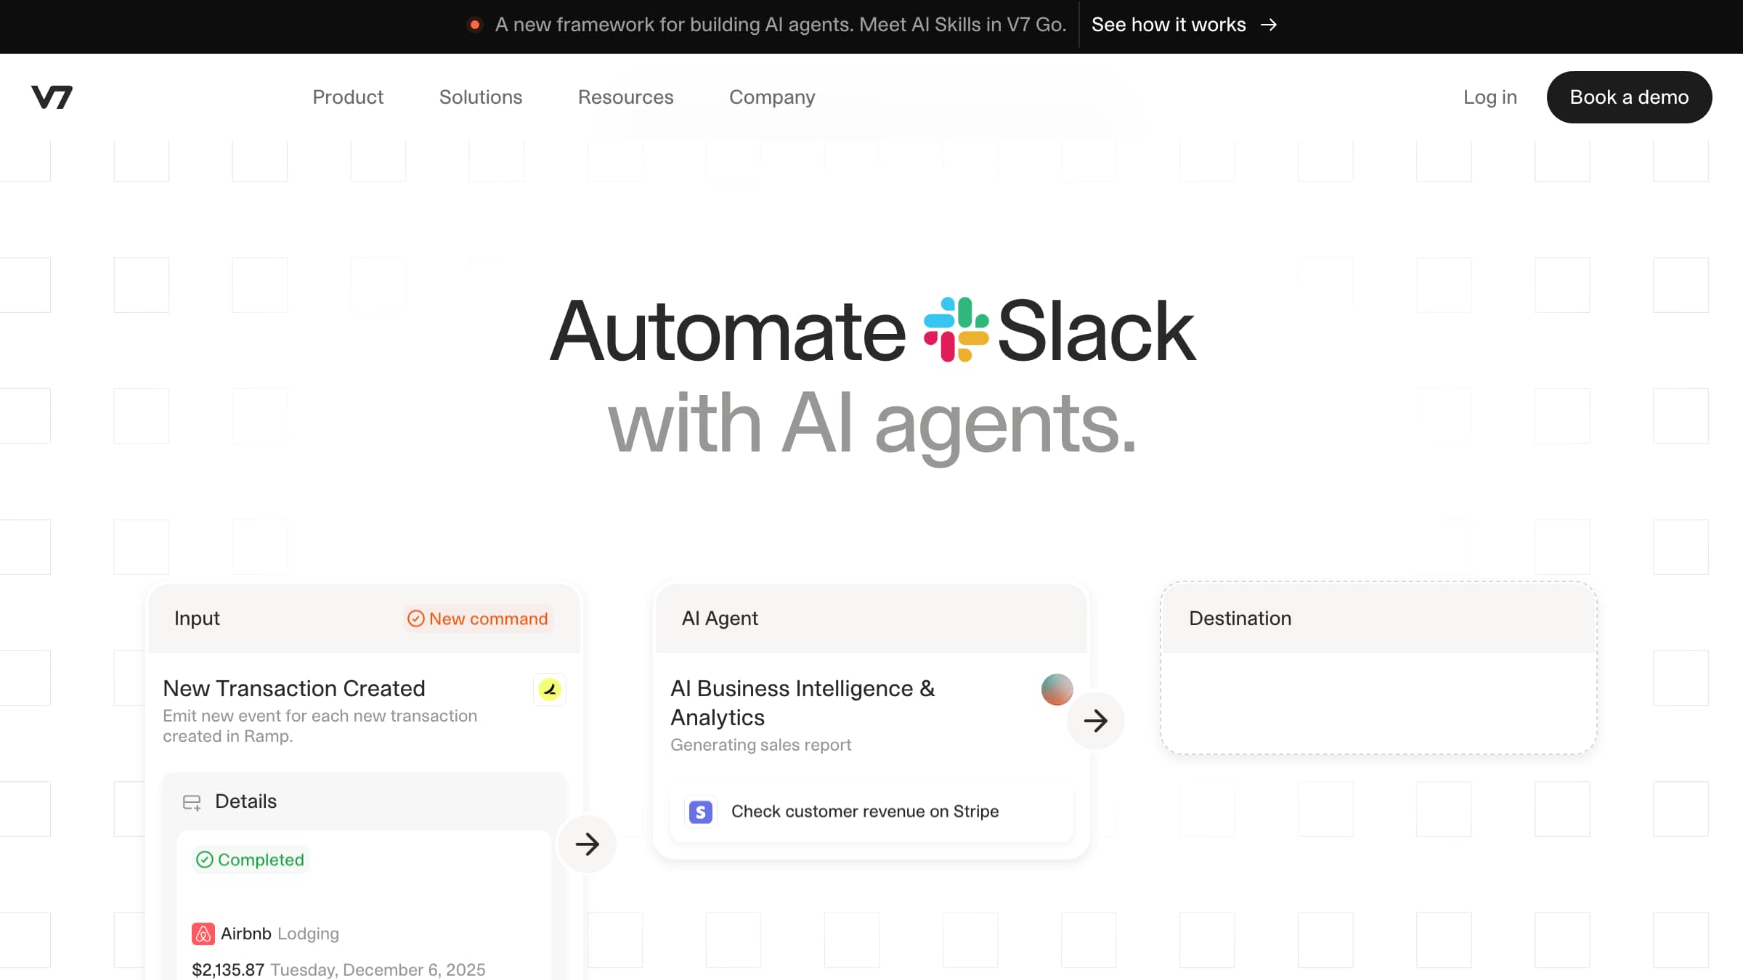This screenshot has height=980, width=1743.
Task: Click arrow button between Input and AI Agent
Action: point(587,844)
